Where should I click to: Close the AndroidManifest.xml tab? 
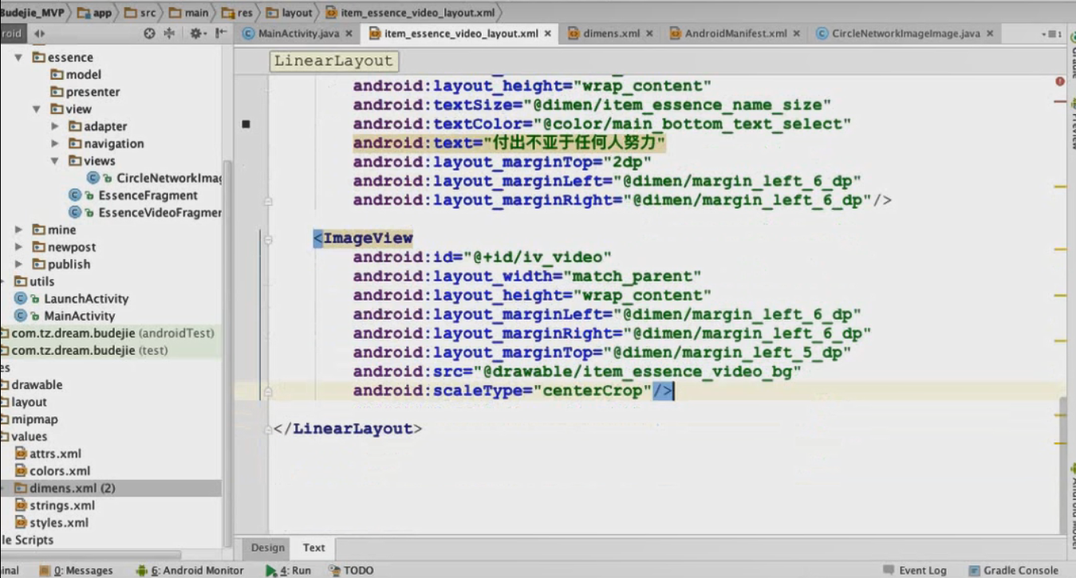point(796,33)
